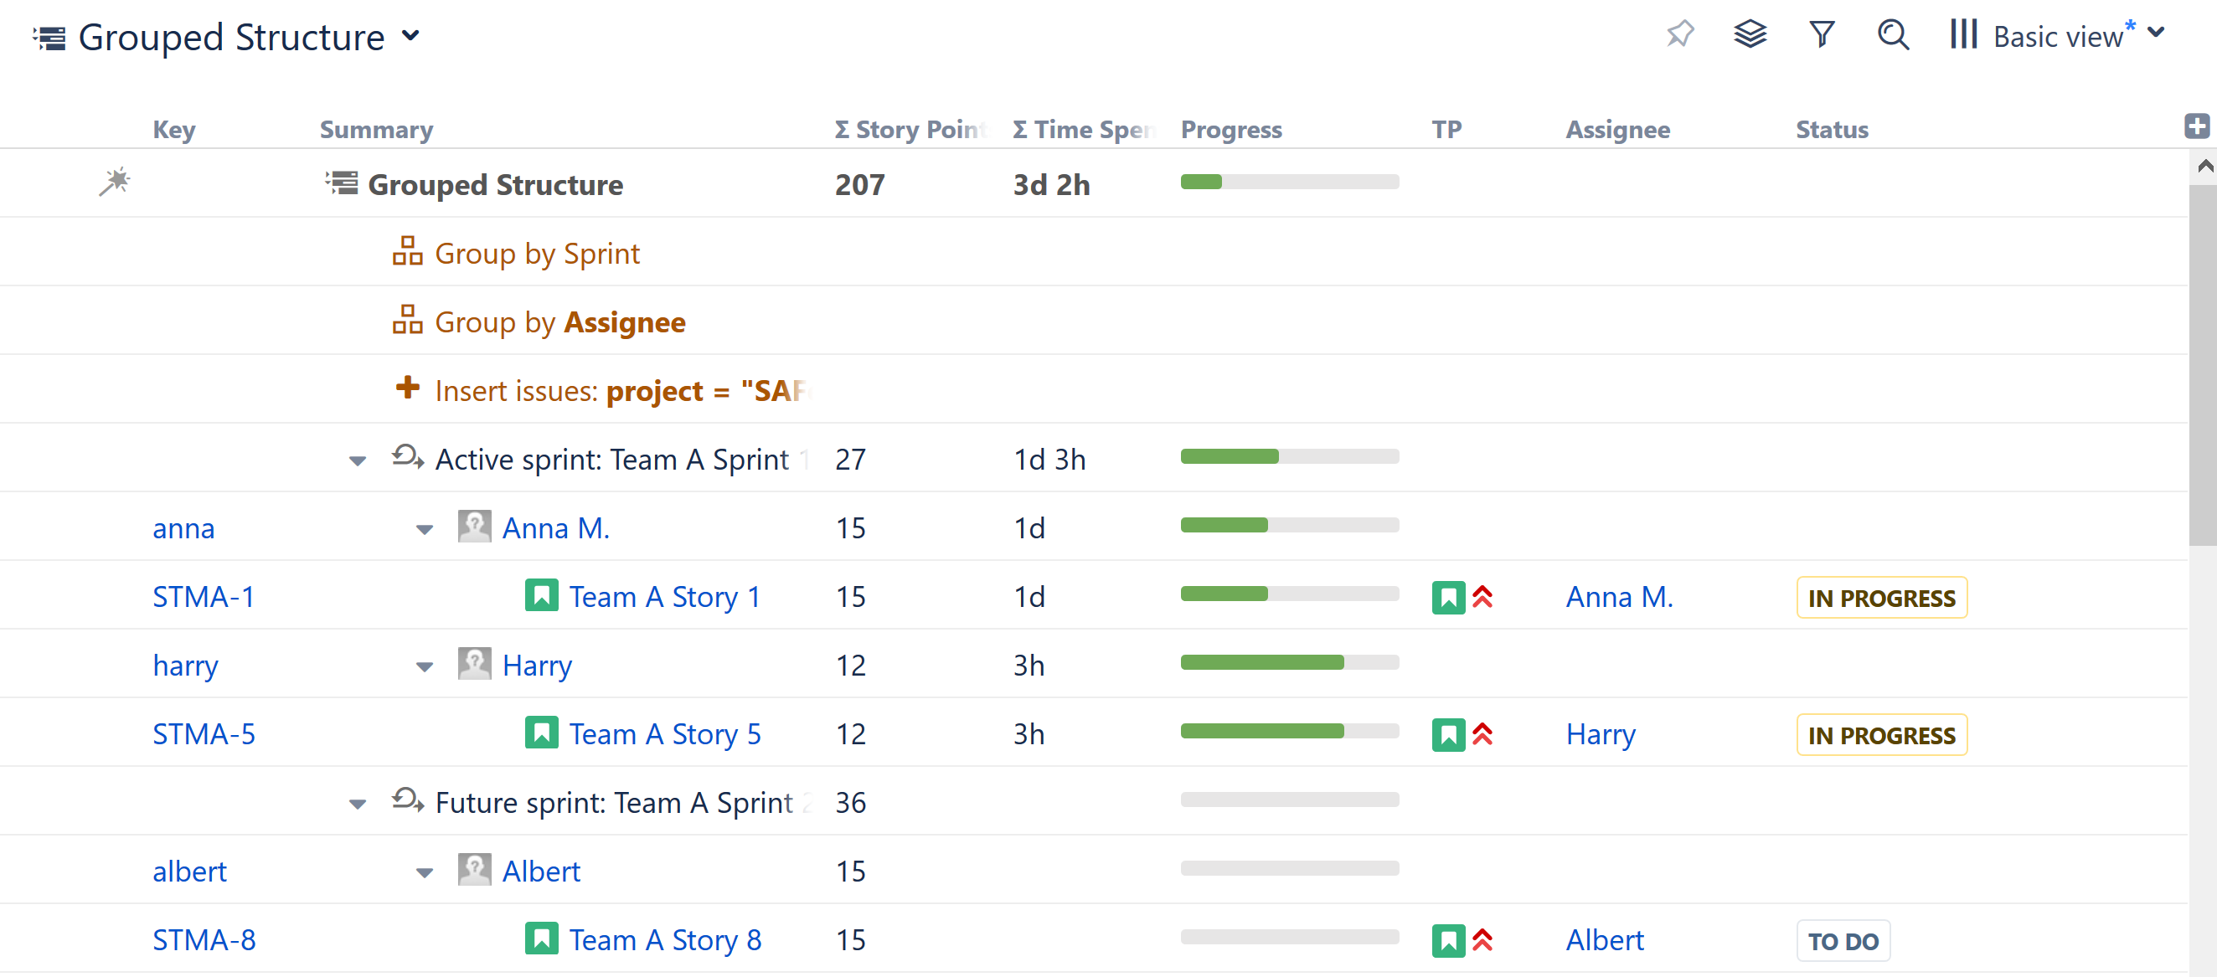
Task: Click the add column plus icon
Action: (2197, 126)
